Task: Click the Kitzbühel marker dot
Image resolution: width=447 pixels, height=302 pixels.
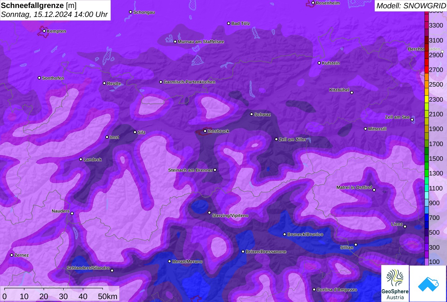Action: point(352,93)
